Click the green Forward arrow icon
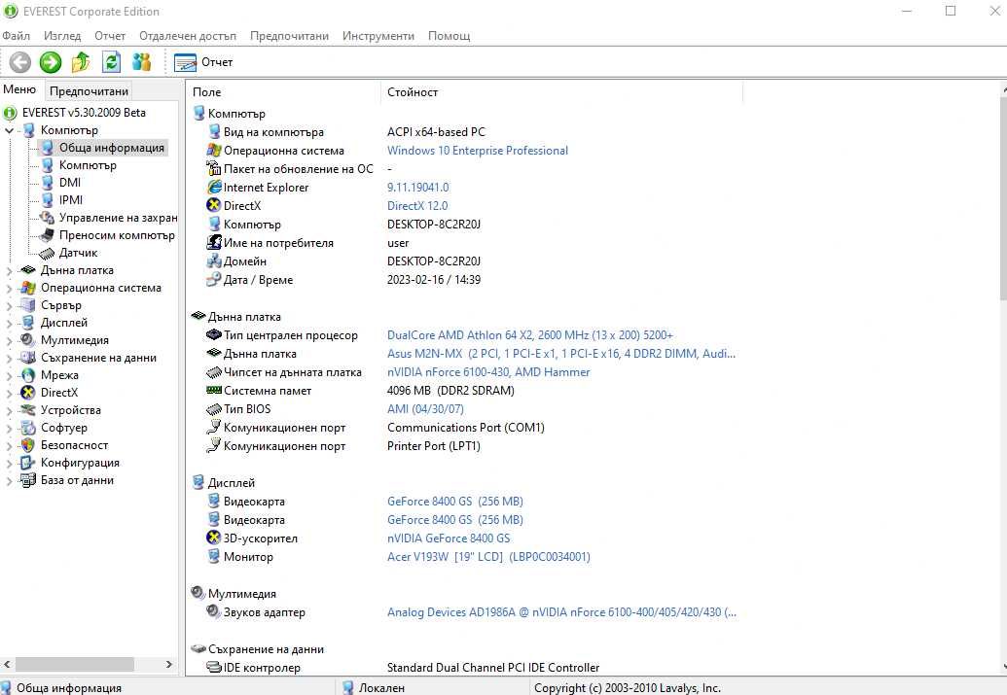 pos(50,62)
